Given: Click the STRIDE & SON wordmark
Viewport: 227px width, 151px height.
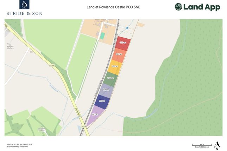Looking at the screenshot, I should 25,14.
